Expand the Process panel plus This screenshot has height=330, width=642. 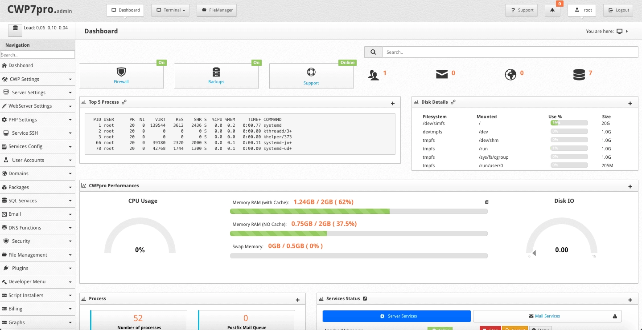click(x=297, y=300)
